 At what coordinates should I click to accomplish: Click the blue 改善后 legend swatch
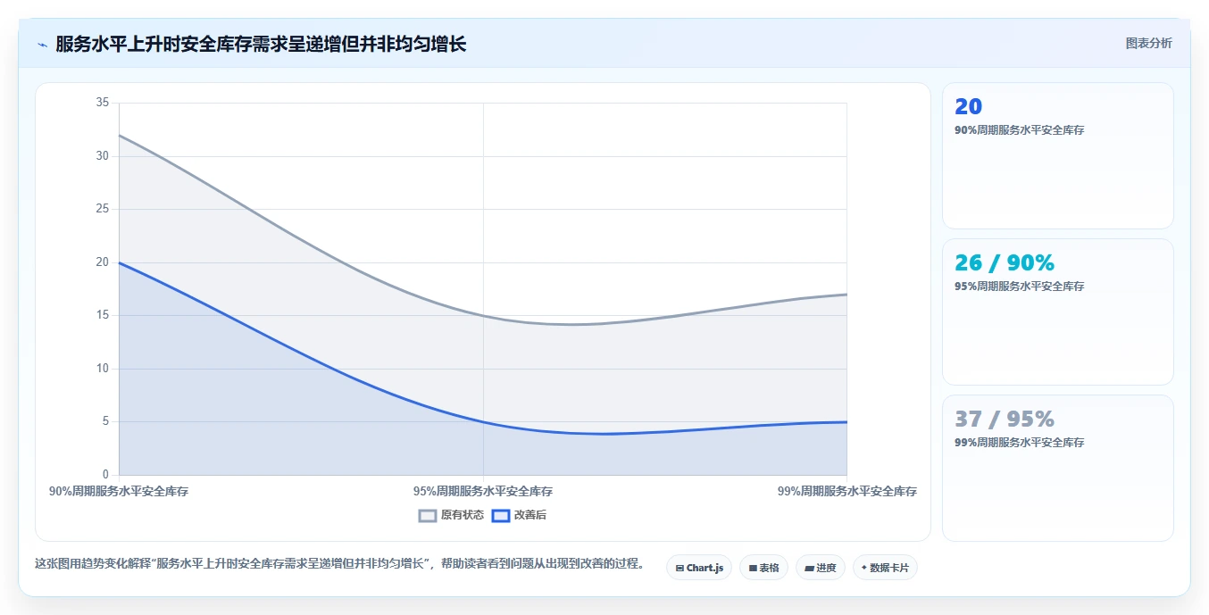(x=501, y=515)
